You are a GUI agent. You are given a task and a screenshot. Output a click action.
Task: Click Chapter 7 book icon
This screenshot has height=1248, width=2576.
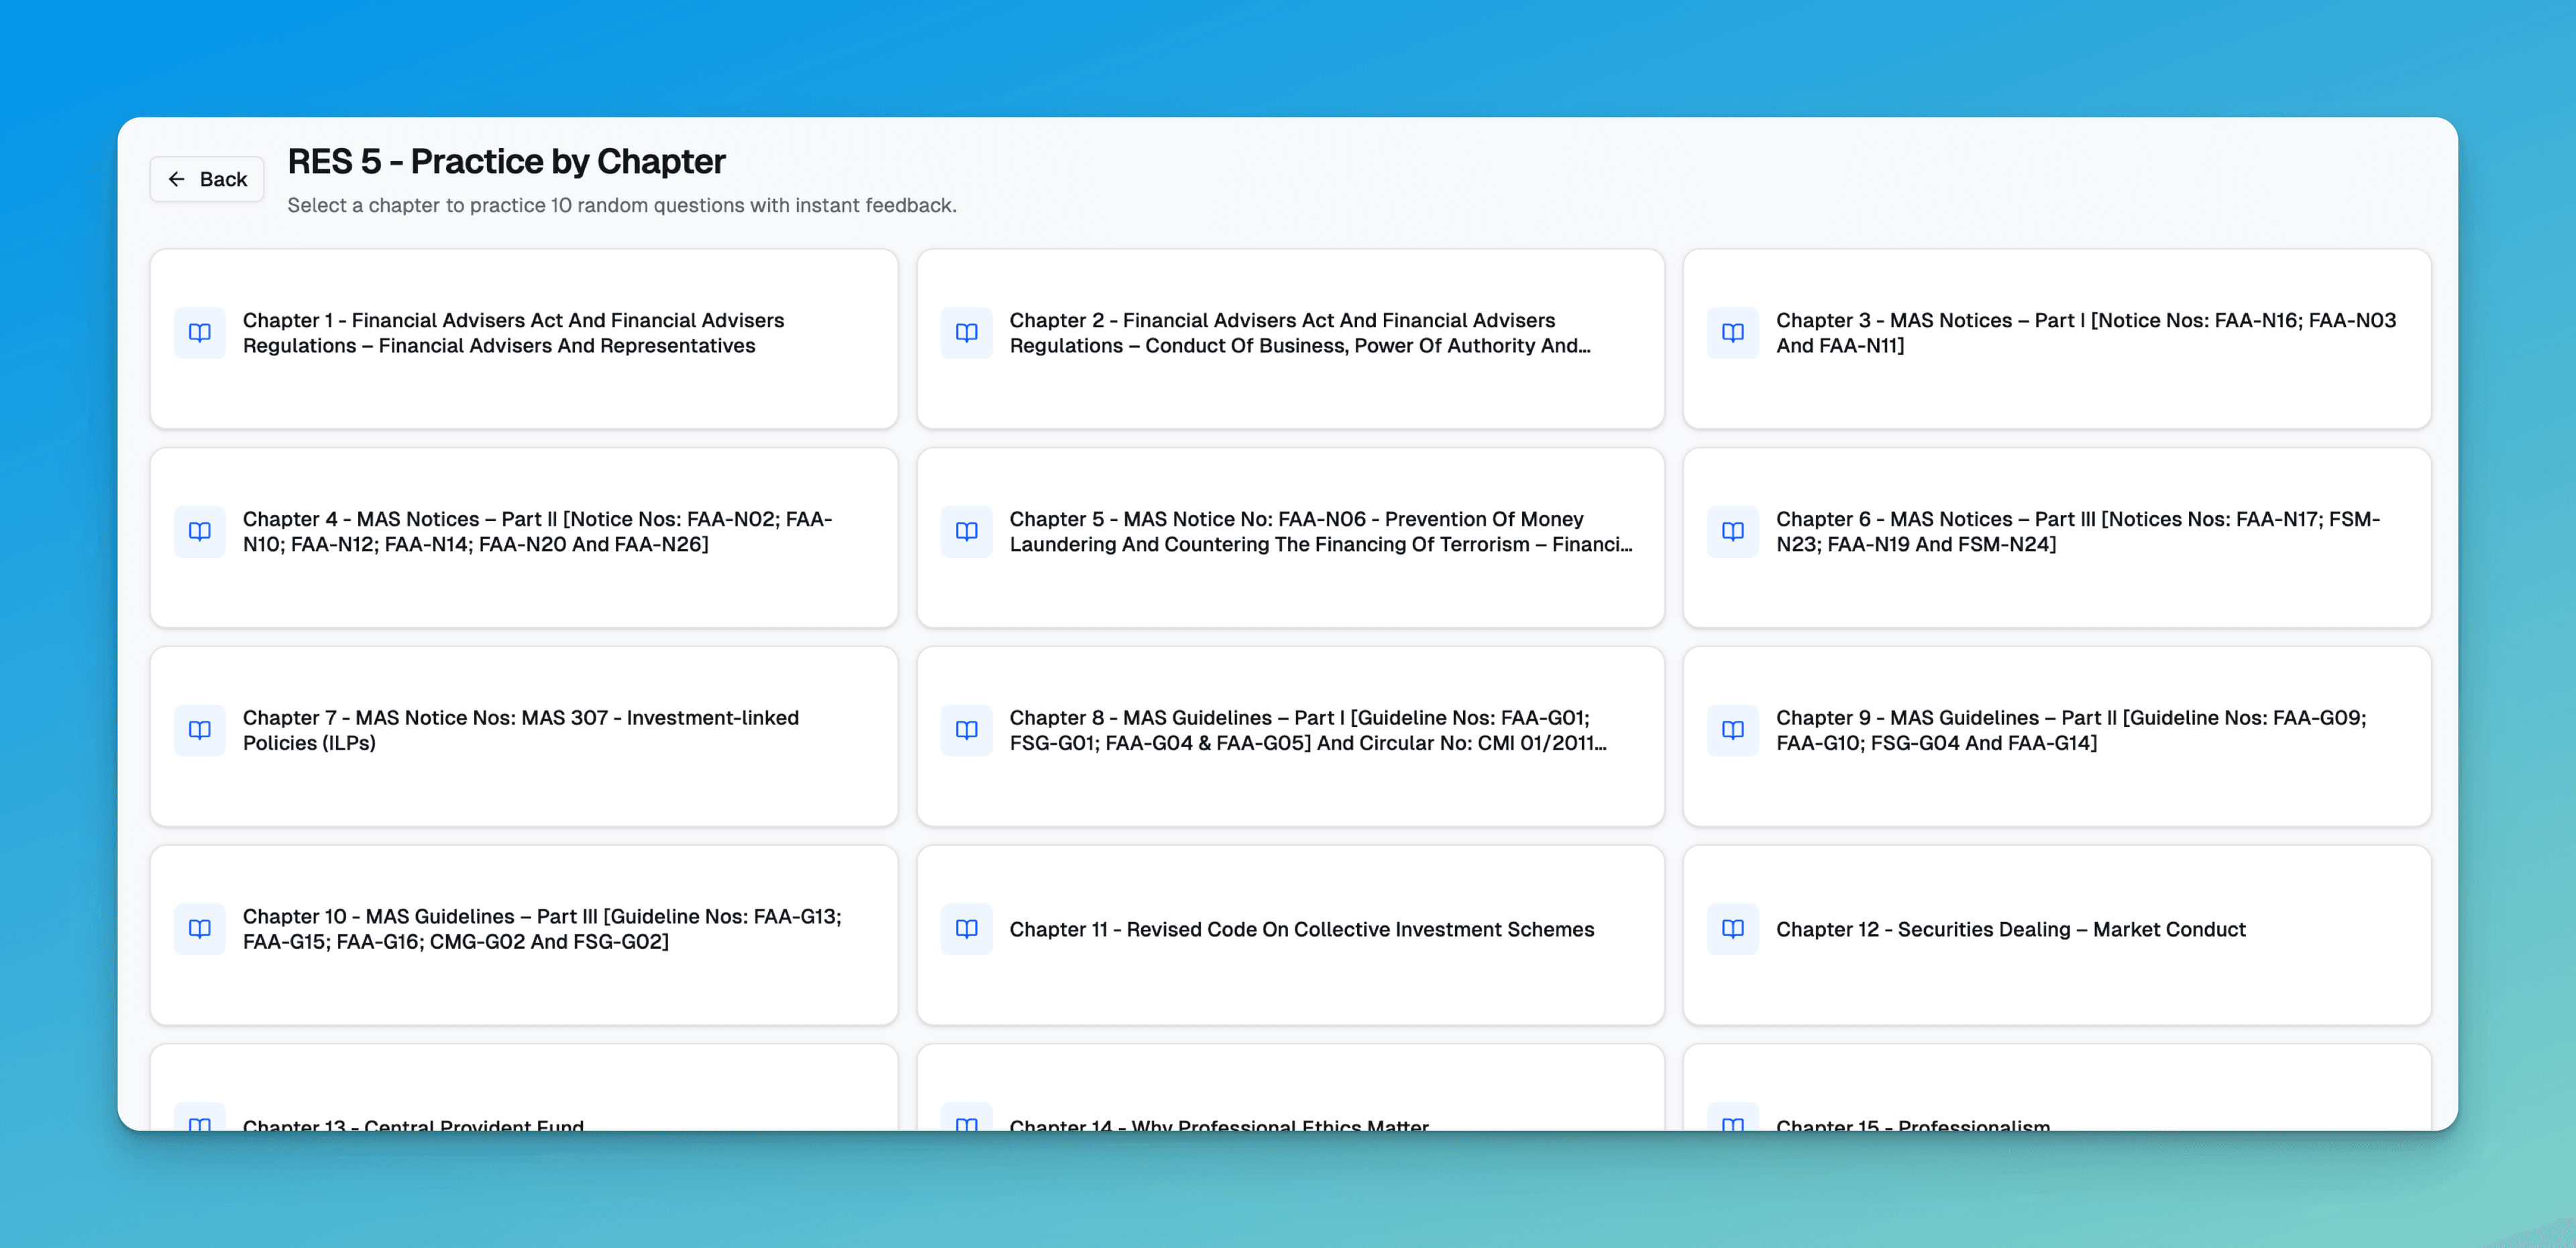click(200, 730)
